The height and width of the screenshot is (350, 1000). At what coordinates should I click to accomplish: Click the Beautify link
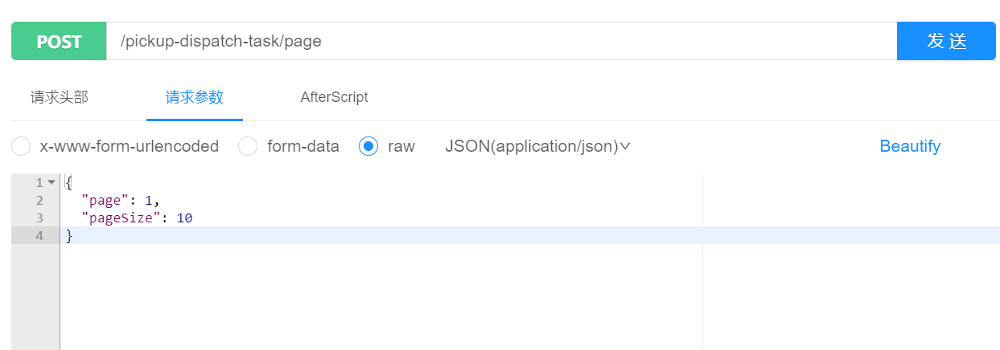click(x=910, y=146)
